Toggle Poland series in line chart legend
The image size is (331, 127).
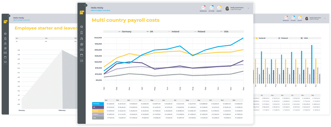point(200,32)
